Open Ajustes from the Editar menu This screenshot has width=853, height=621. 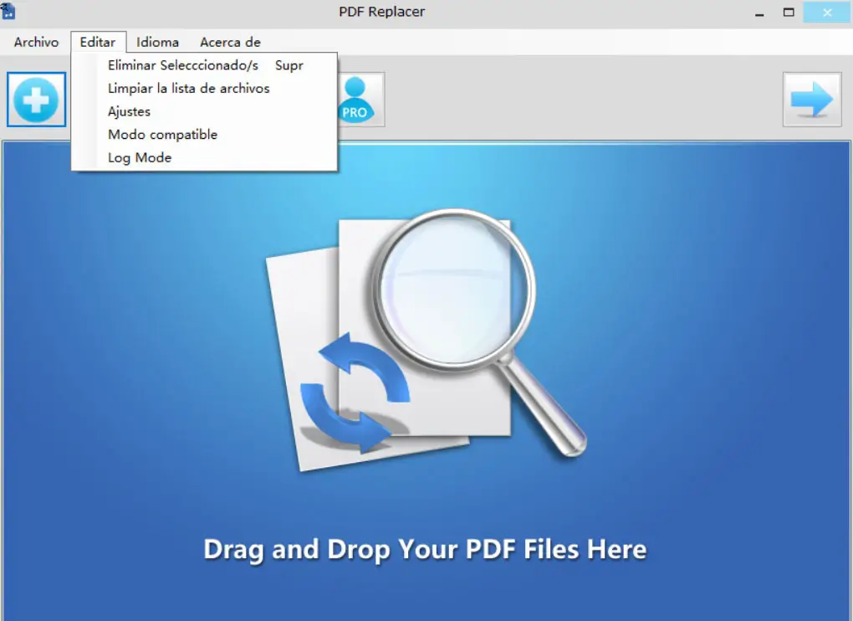coord(204,111)
